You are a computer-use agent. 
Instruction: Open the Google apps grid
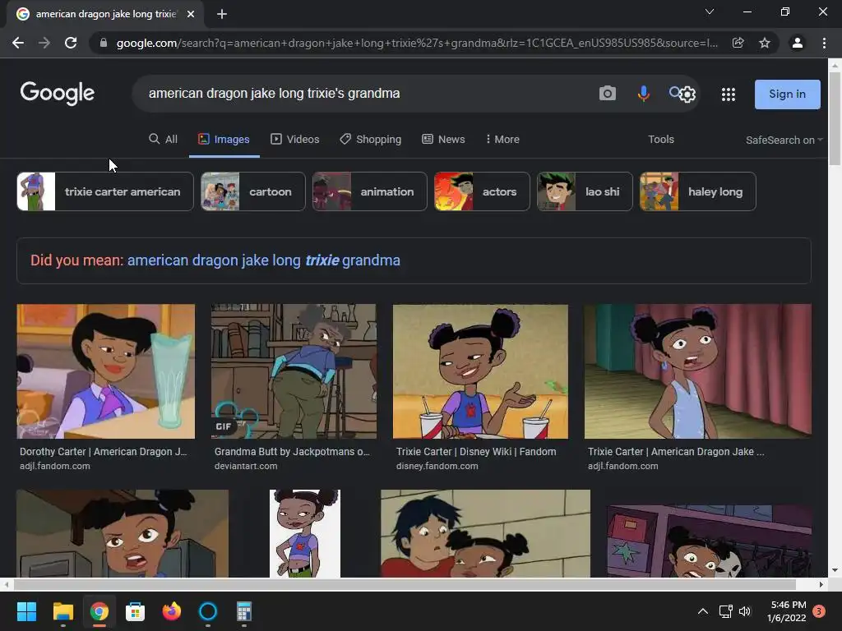click(729, 94)
